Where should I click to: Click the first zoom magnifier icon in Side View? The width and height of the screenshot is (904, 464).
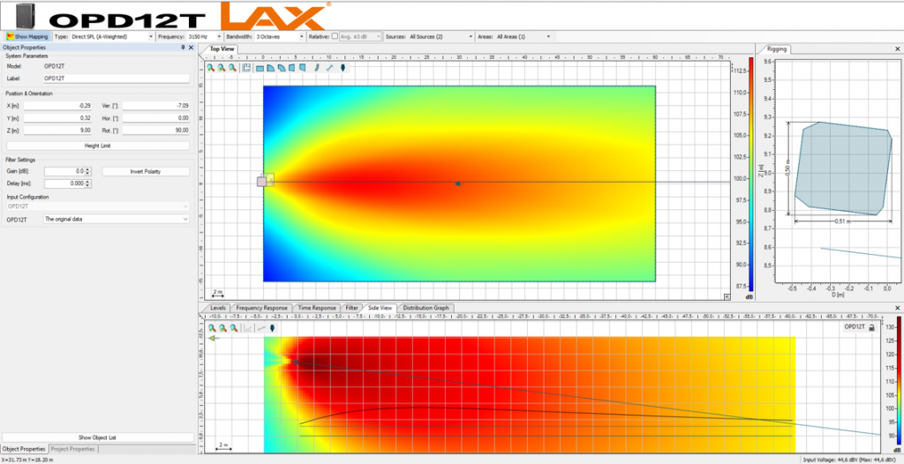pyautogui.click(x=212, y=328)
